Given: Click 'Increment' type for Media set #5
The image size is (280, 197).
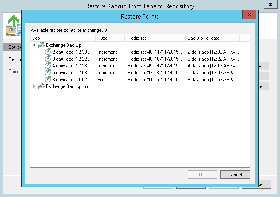Looking at the screenshot, I should [107, 66].
